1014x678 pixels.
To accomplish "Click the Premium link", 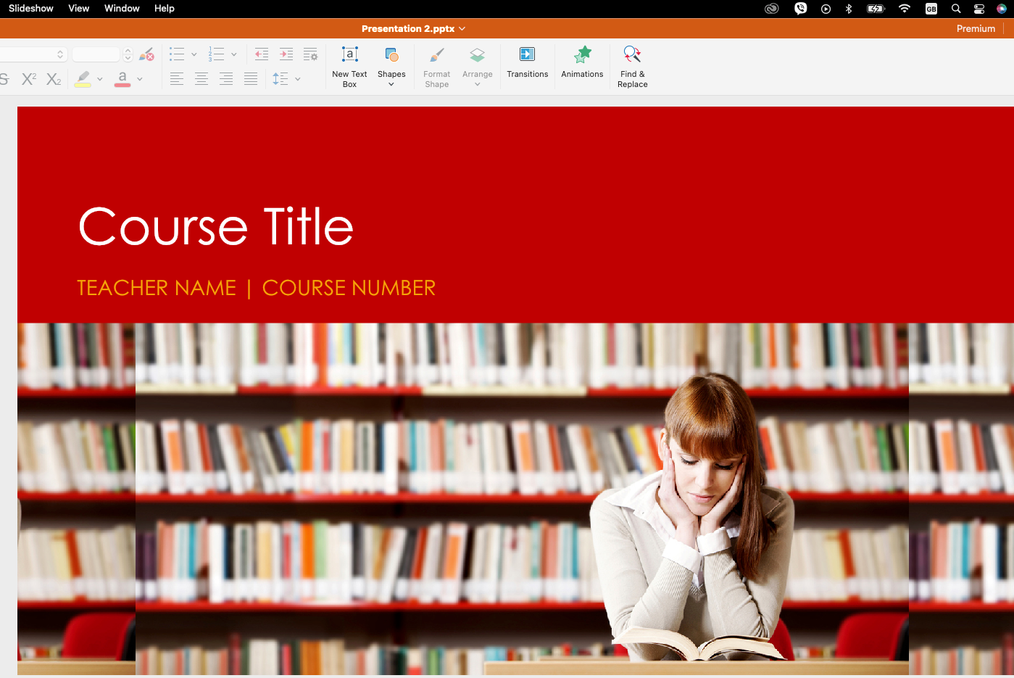I will tap(976, 28).
